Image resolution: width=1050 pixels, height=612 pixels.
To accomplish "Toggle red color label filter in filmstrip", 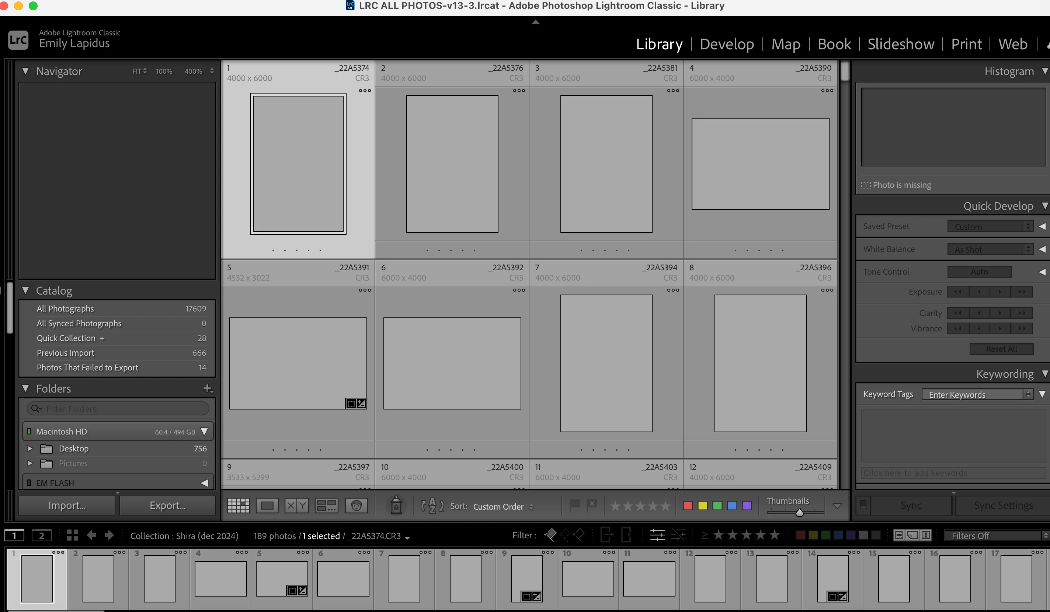I will click(800, 535).
